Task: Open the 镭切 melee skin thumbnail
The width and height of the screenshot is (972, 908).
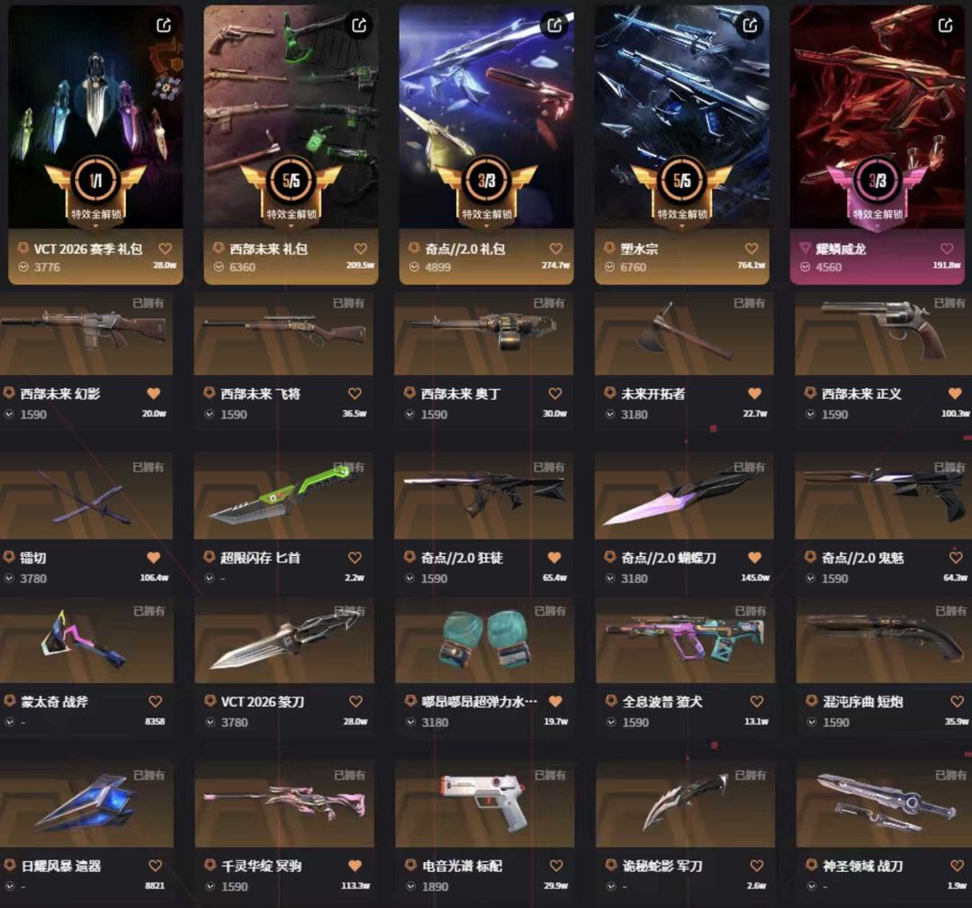Action: pyautogui.click(x=86, y=497)
